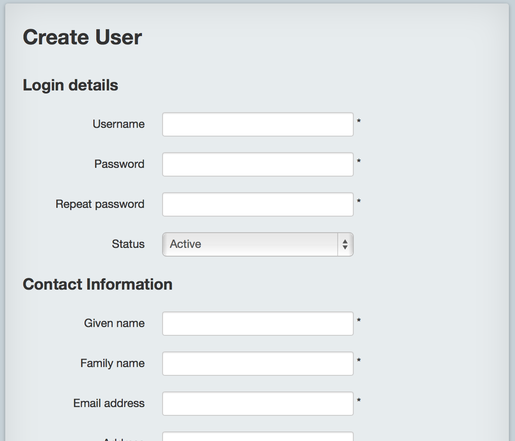
Task: Select the Repeat password field
Action: 258,204
